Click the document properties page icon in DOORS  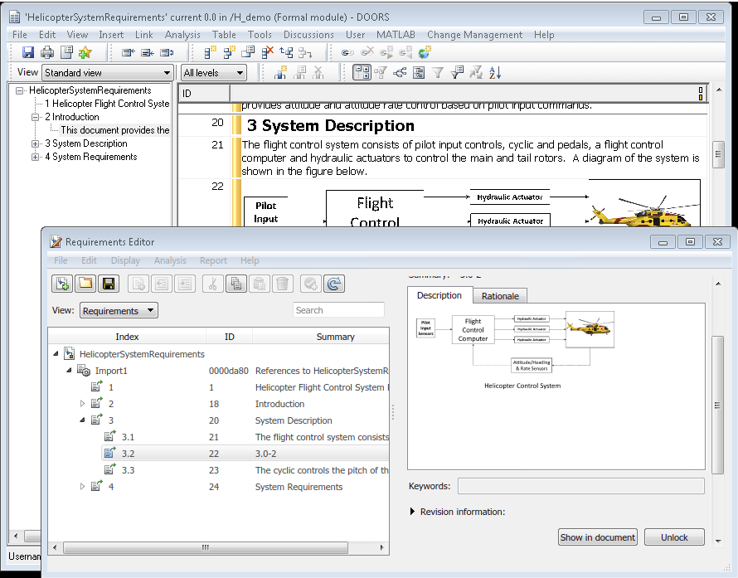tap(67, 52)
